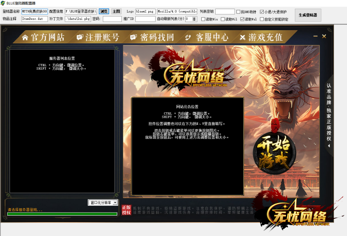Open the 官方网站 navigation tab

pyautogui.click(x=43, y=37)
